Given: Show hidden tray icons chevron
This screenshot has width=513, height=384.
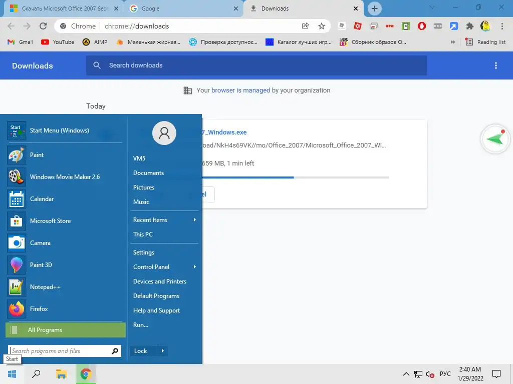Looking at the screenshot, I should [x=406, y=374].
